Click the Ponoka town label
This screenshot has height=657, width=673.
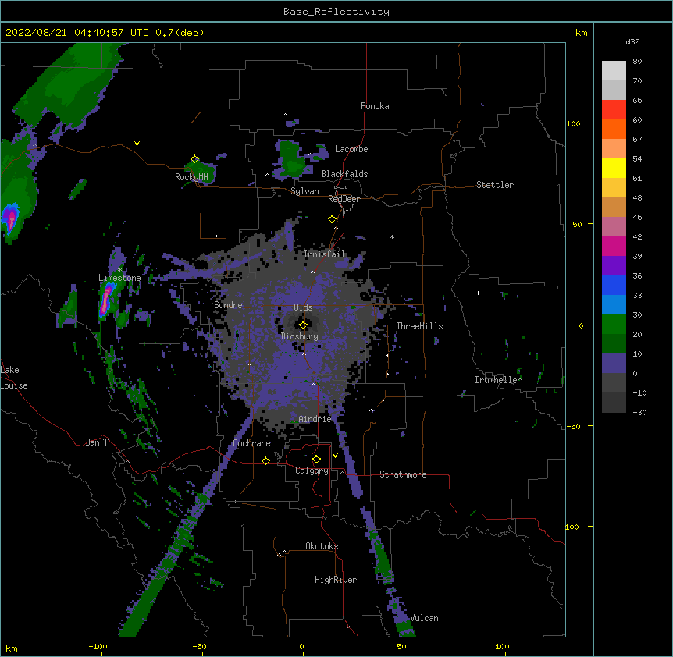375,106
